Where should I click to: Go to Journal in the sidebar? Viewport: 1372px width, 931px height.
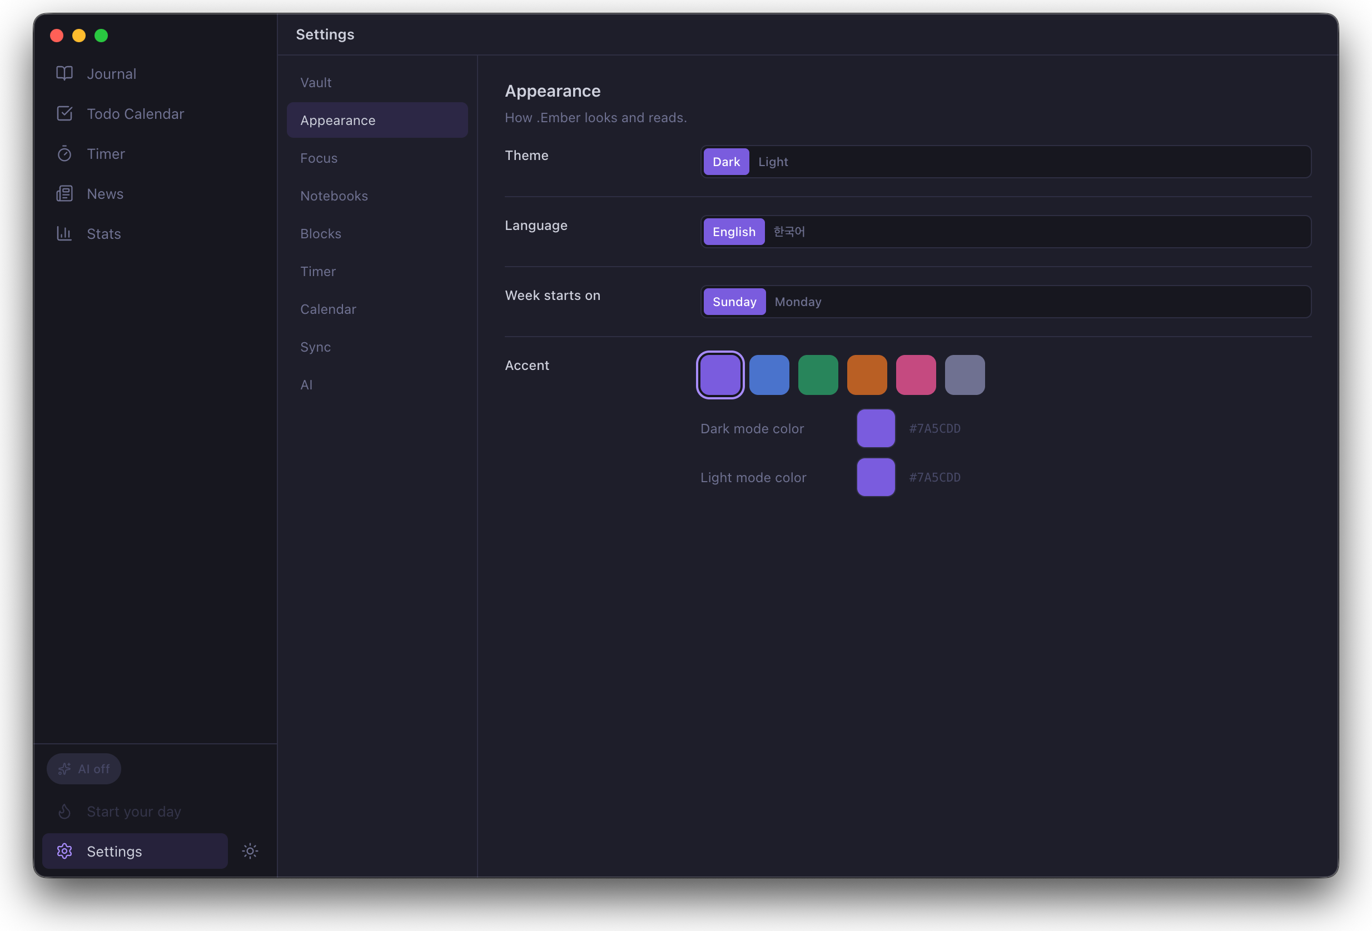coord(155,74)
